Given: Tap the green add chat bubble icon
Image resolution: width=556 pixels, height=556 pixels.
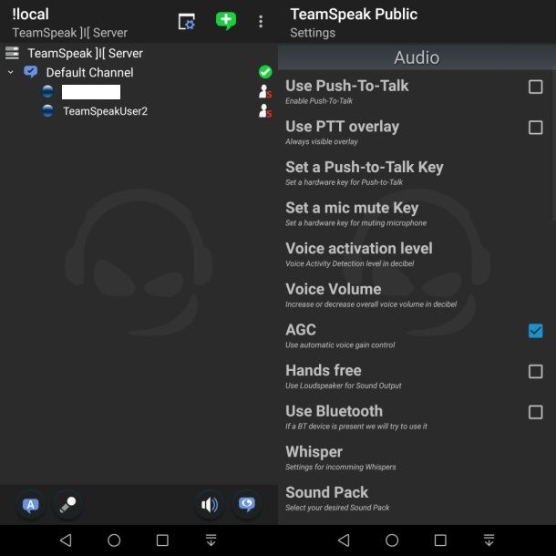Looking at the screenshot, I should click(x=226, y=21).
